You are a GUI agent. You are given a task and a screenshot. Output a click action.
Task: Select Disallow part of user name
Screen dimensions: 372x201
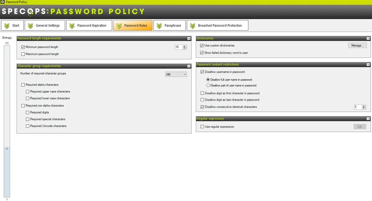pyautogui.click(x=208, y=85)
